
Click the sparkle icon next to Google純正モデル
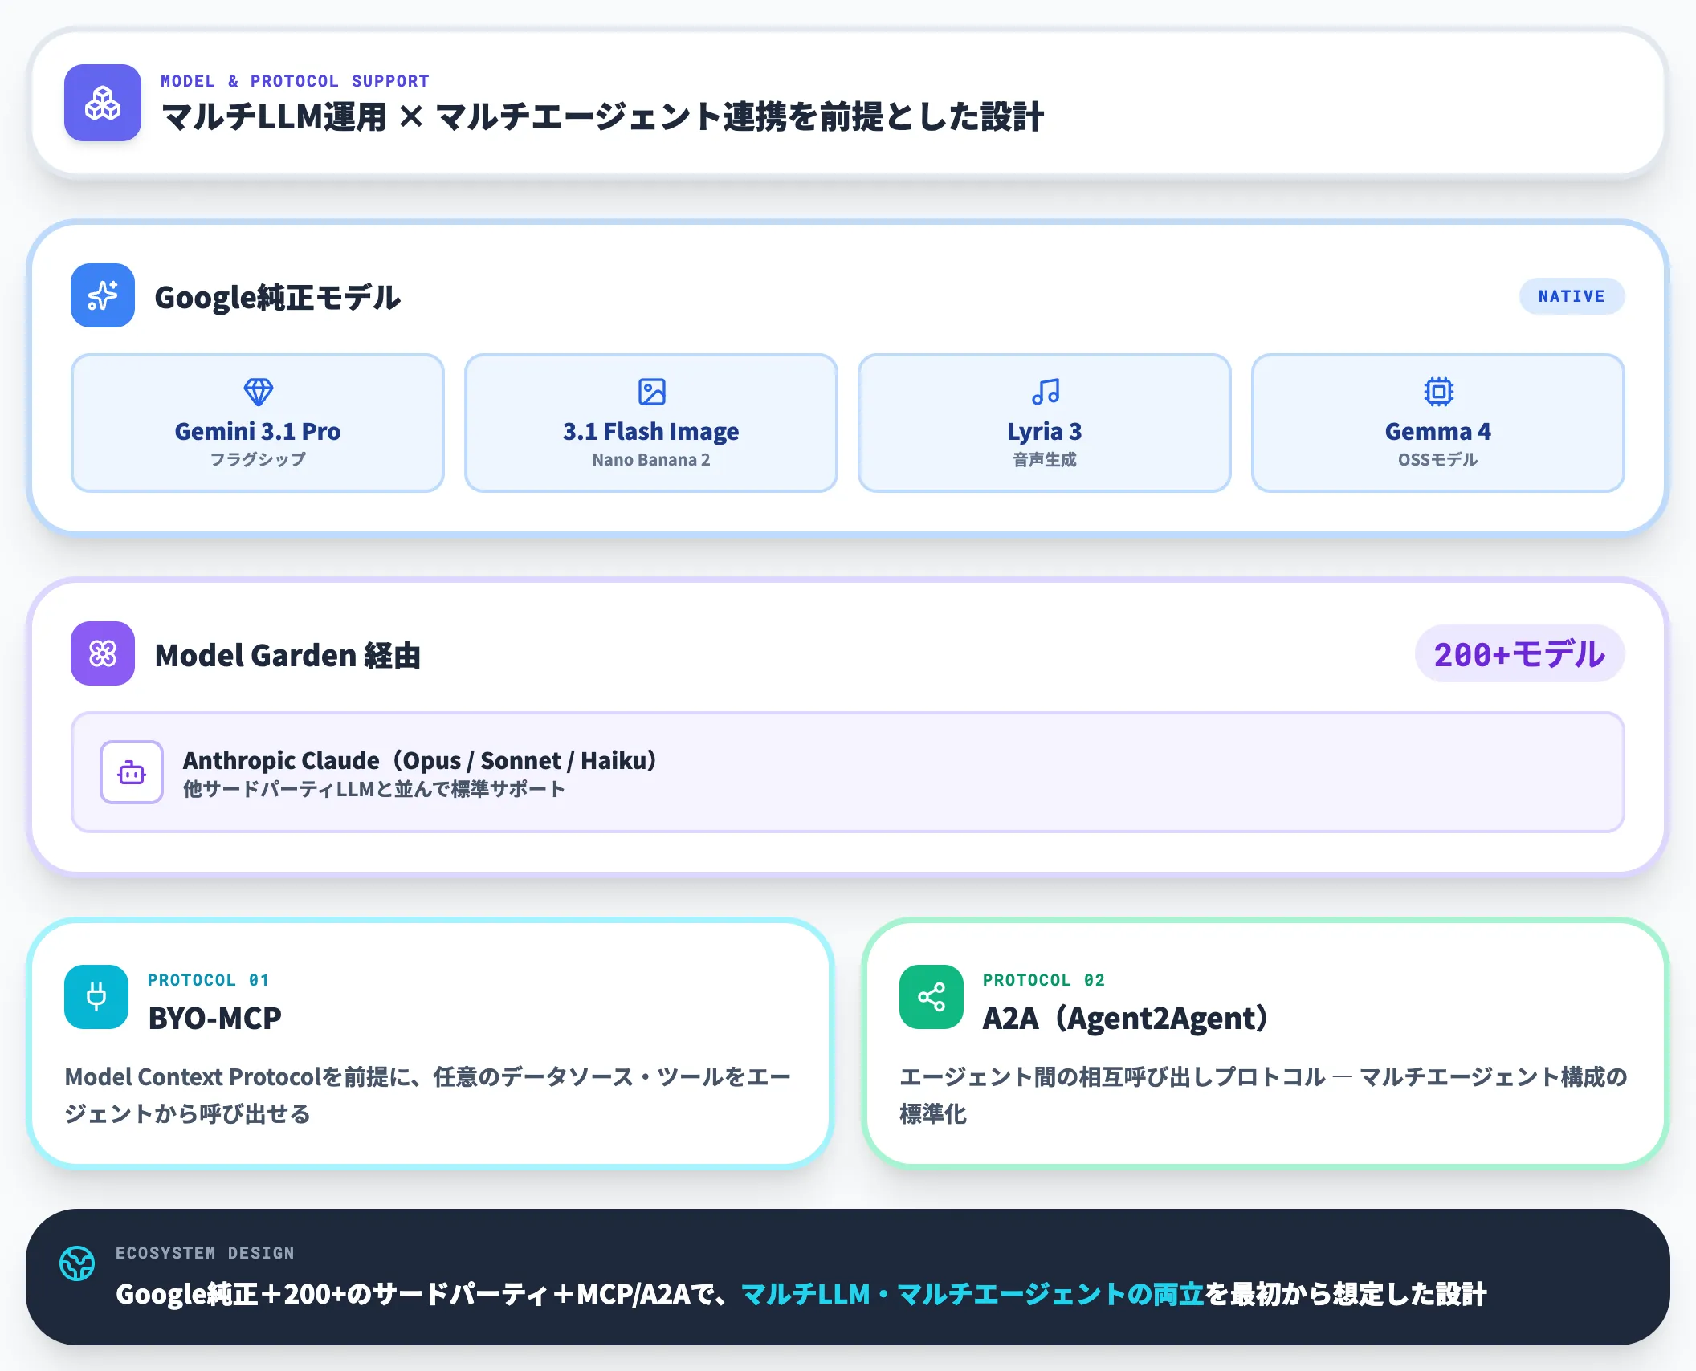[103, 296]
